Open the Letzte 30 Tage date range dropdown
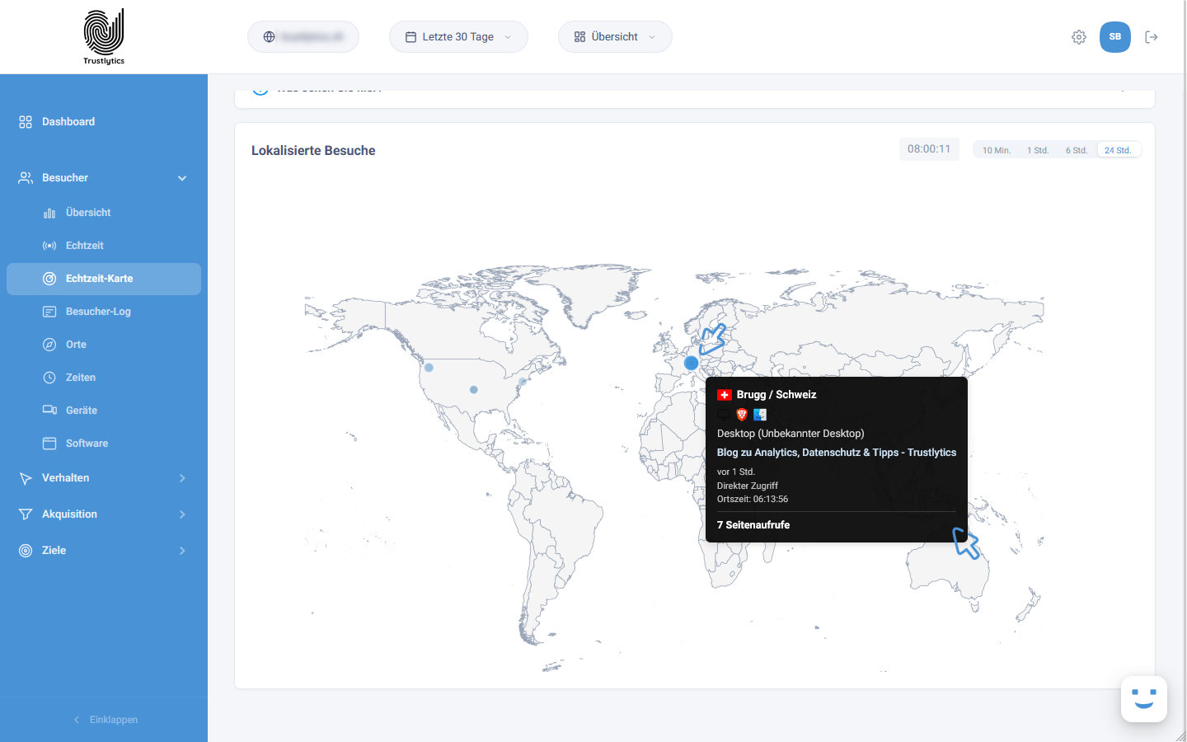The height and width of the screenshot is (742, 1187). tap(458, 37)
